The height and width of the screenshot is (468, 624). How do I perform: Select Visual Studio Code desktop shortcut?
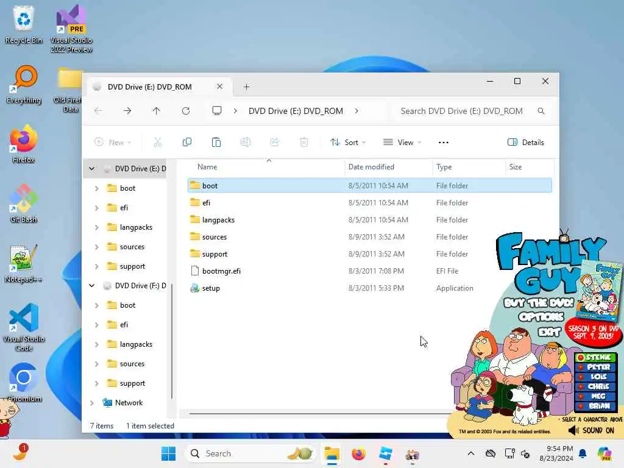coord(24,327)
